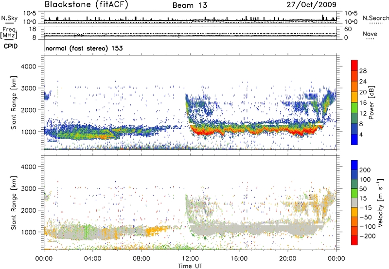Pick the gray segment of Velocity colorbar
Image resolution: width=389 pixels, height=269 pixels.
click(354, 203)
